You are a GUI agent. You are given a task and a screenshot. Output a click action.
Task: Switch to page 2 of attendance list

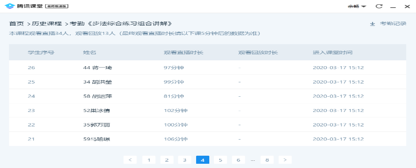tap(167, 160)
